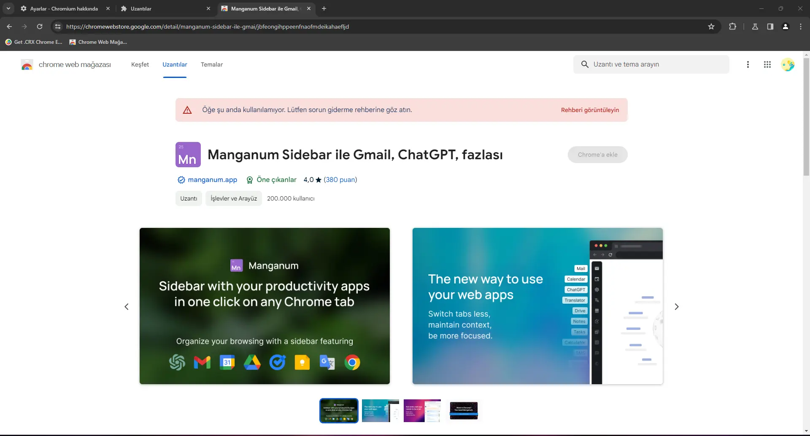Open the tab search dropdown arrow
Viewport: 810px width, 436px height.
(x=8, y=8)
